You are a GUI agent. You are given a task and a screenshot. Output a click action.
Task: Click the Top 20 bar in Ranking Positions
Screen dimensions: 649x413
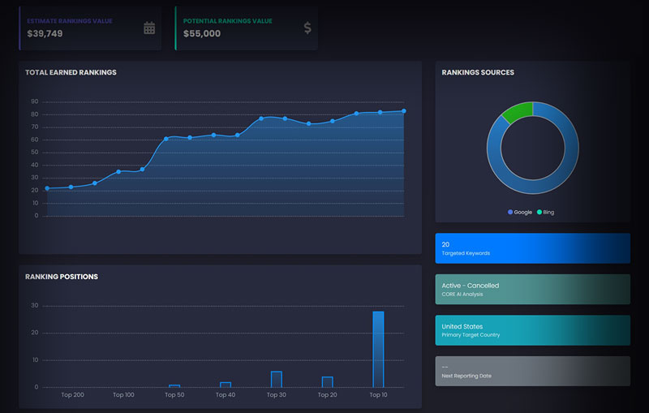point(327,381)
